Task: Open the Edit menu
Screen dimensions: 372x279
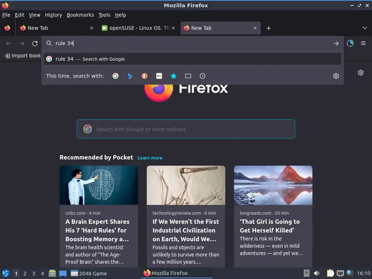Action: coord(20,15)
